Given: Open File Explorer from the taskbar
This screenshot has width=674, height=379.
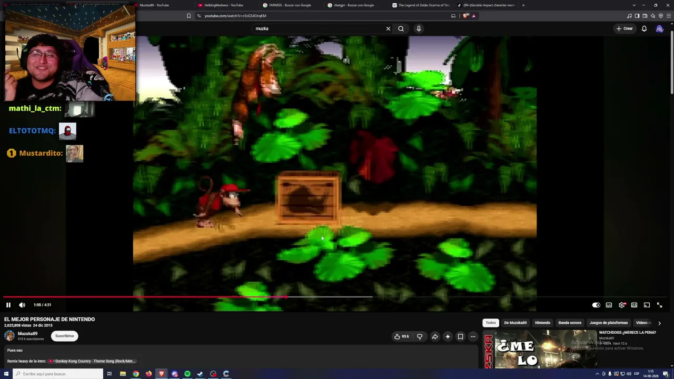Looking at the screenshot, I should (123, 374).
